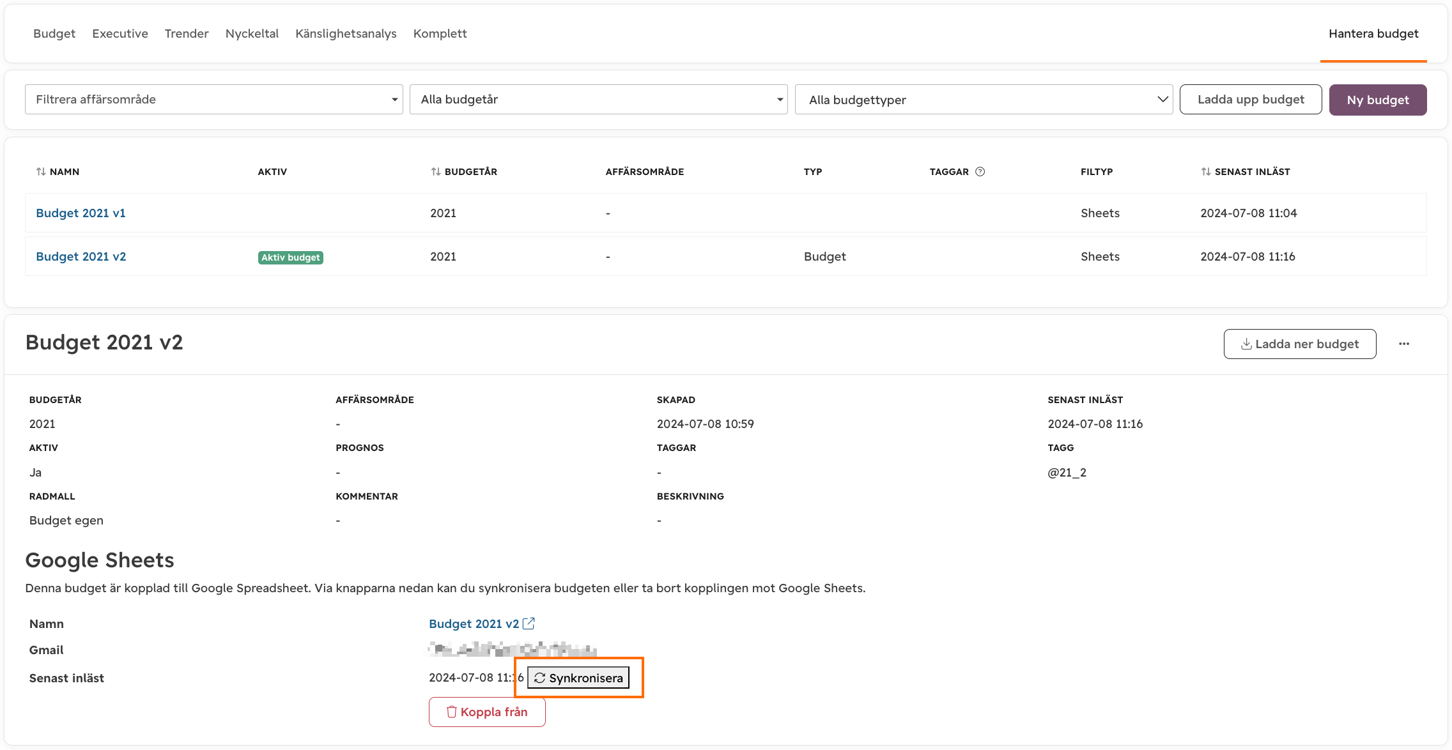Select the Hantera budget tab
1452x750 pixels.
click(x=1373, y=33)
